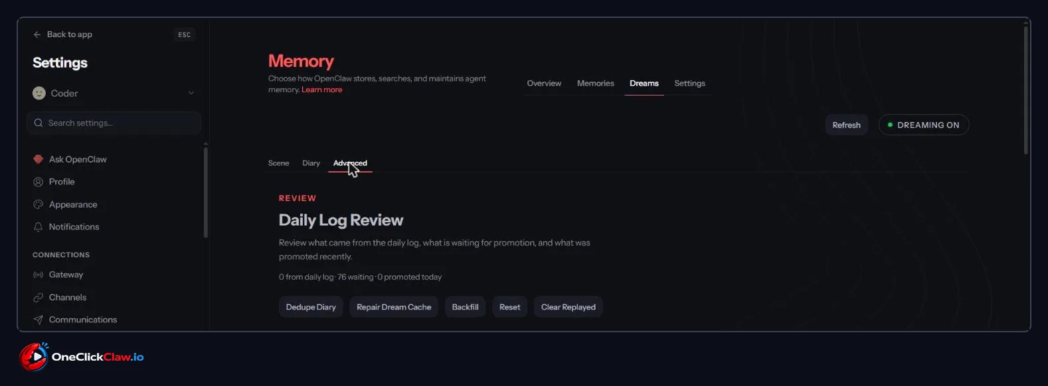Click the red Ask OpenClaw logo icon
The width and height of the screenshot is (1048, 386).
(x=39, y=159)
